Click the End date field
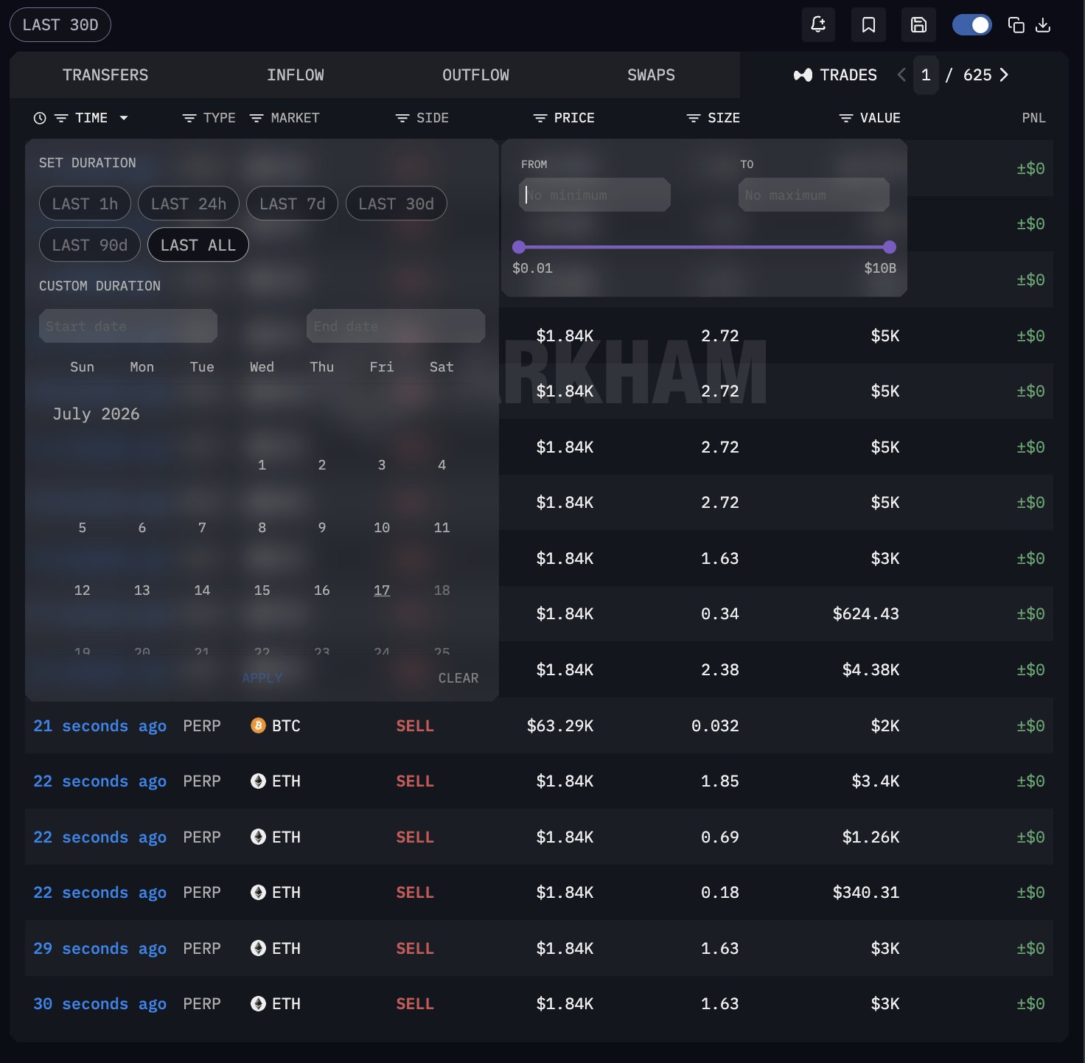 click(x=396, y=326)
